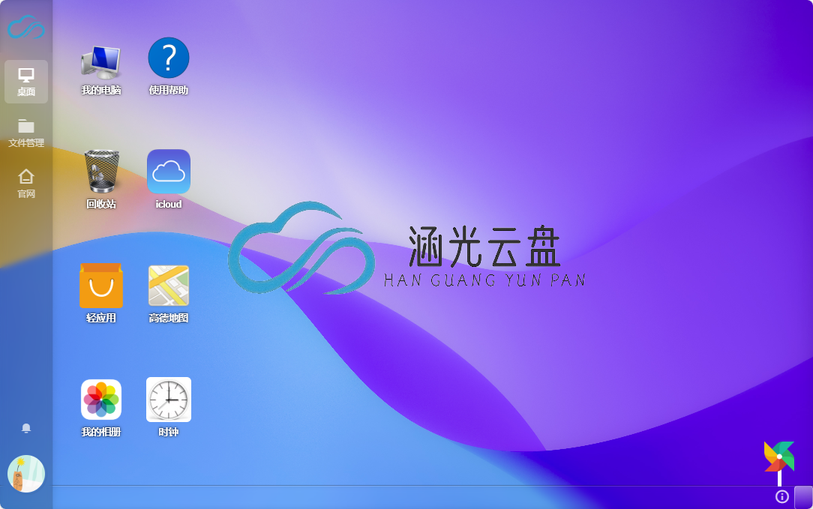Click the notification bell icon

(x=26, y=428)
